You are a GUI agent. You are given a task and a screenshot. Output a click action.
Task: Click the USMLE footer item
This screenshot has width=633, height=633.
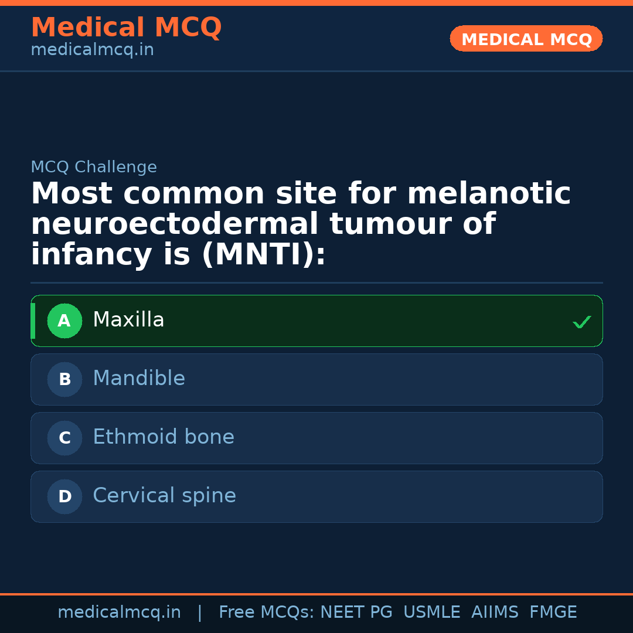(432, 612)
